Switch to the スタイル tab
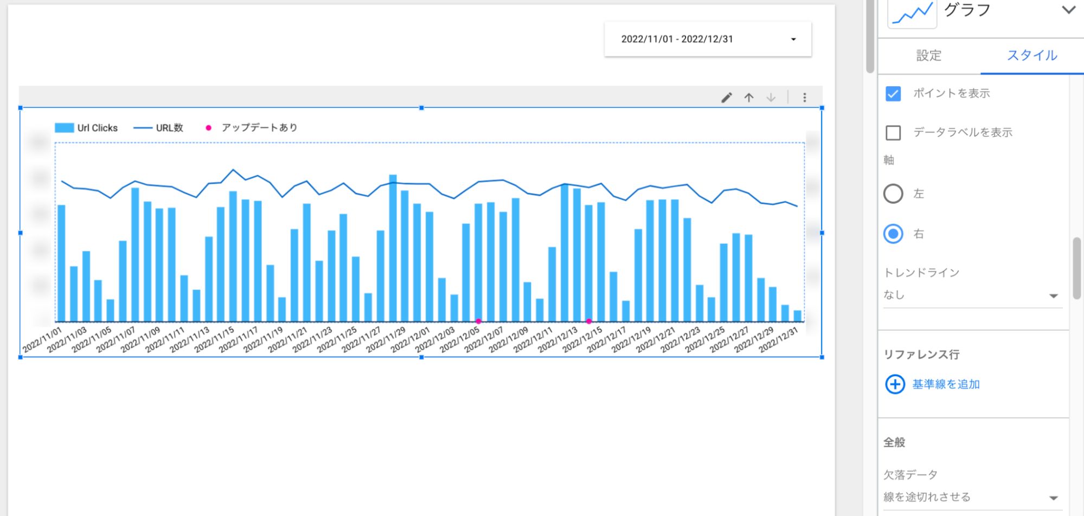The width and height of the screenshot is (1084, 516). (x=1032, y=55)
